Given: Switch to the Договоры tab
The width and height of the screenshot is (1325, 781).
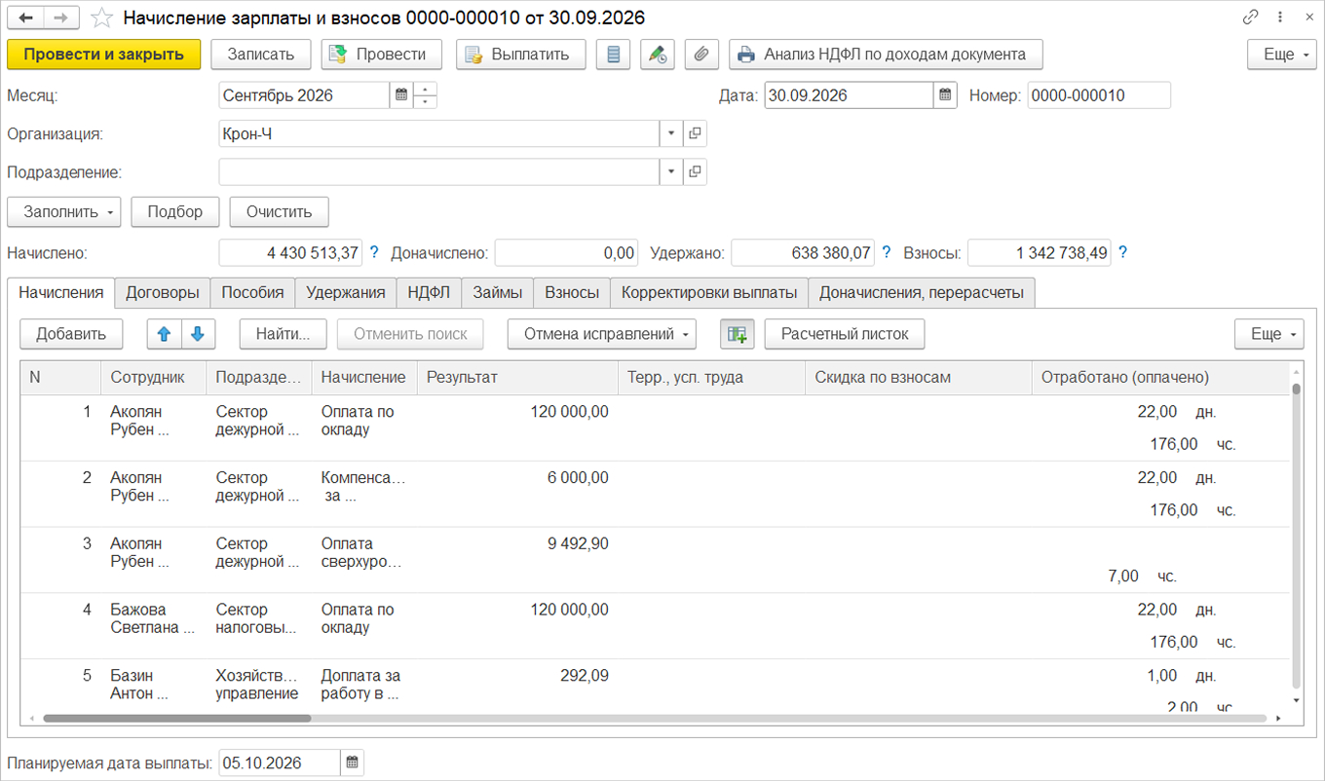Looking at the screenshot, I should pyautogui.click(x=163, y=292).
